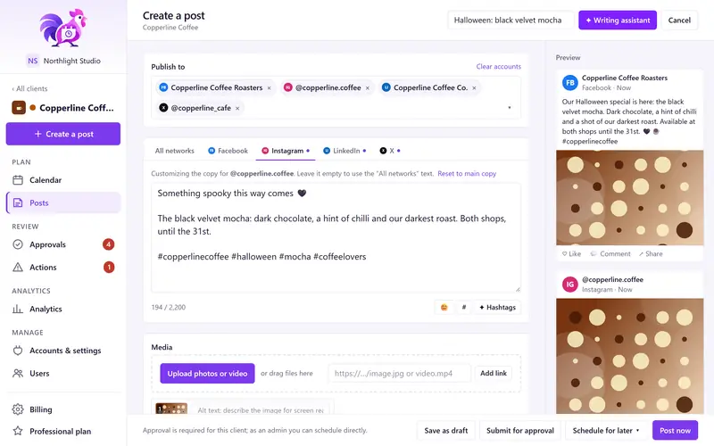Click the Approvals badge showing 4
The image size is (714, 446).
coord(108,244)
